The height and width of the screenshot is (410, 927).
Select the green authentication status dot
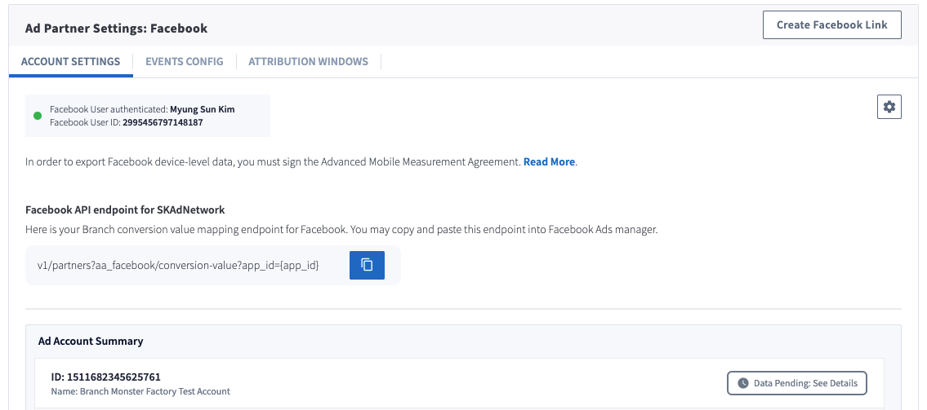(38, 116)
